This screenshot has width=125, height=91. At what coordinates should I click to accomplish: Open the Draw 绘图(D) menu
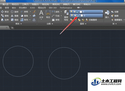[x=35, y=4]
